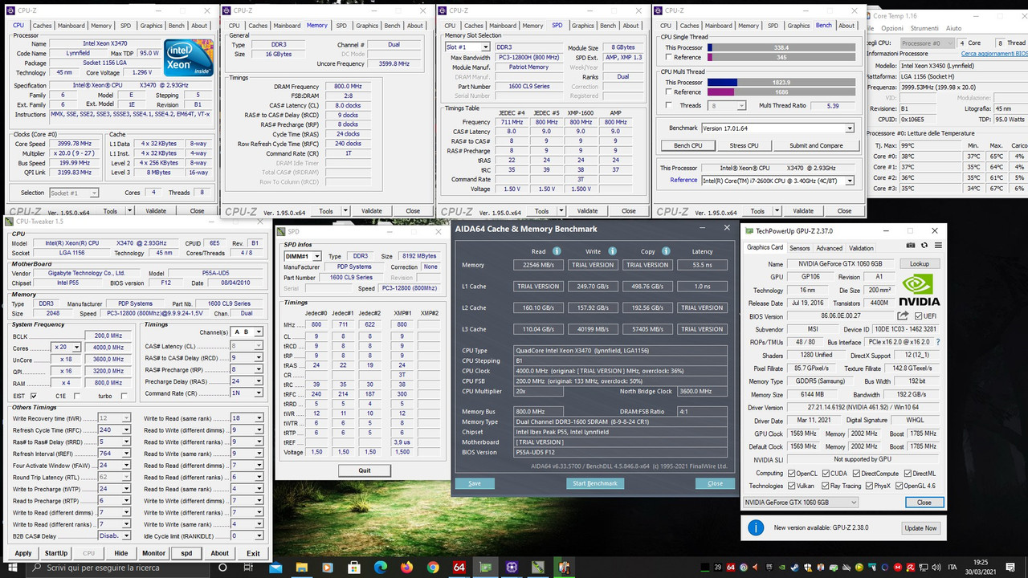Image resolution: width=1028 pixels, height=578 pixels.
Task: Open the Cores x20 multiplier dropdown
Action: 65,348
